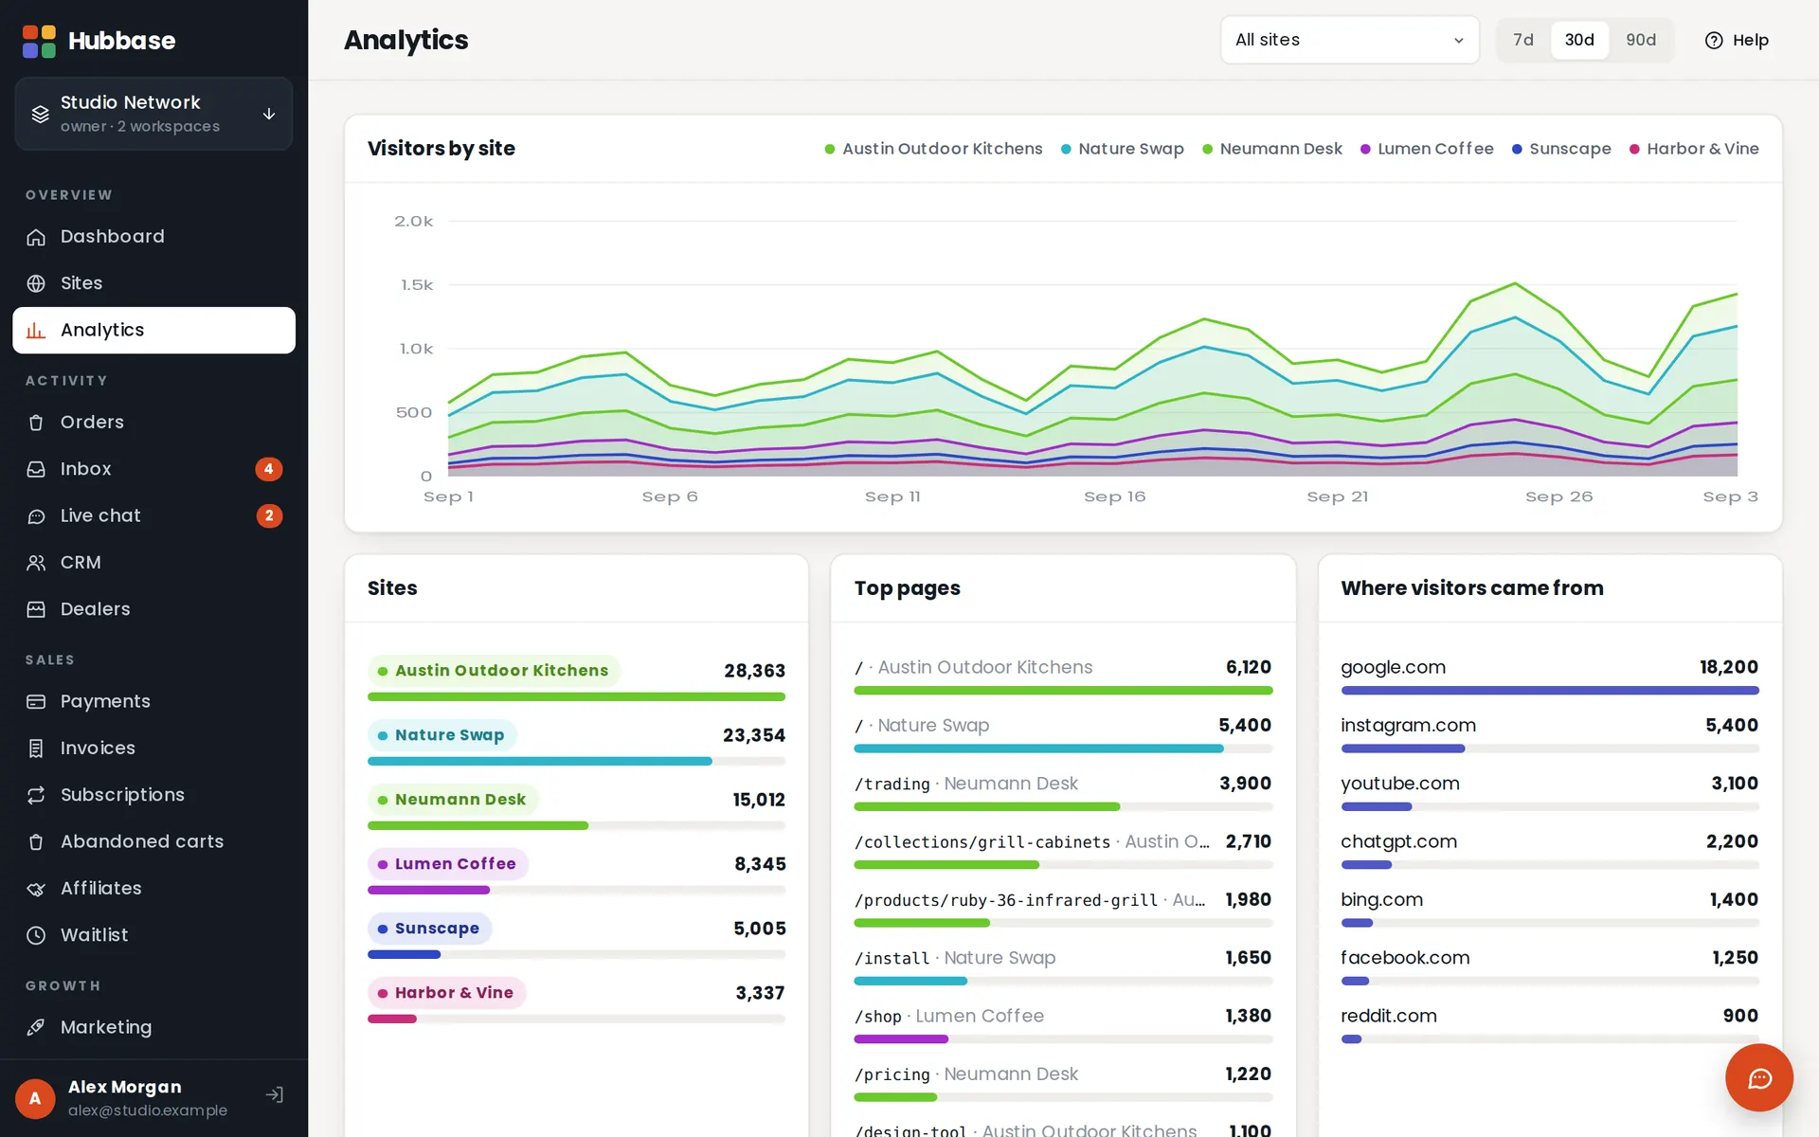Toggle Lumen Coffee legend series

[1427, 149]
